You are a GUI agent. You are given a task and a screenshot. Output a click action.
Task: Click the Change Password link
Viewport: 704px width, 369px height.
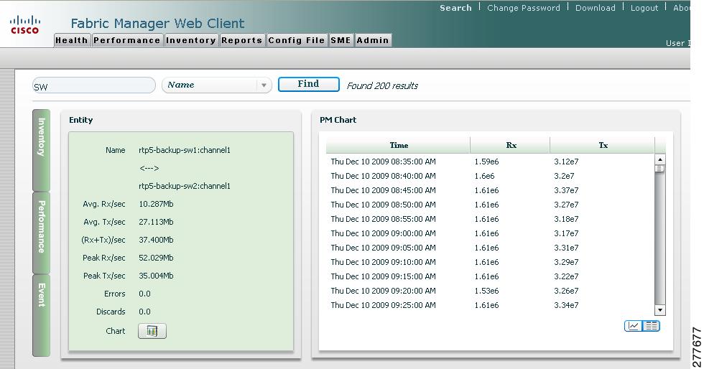click(524, 8)
